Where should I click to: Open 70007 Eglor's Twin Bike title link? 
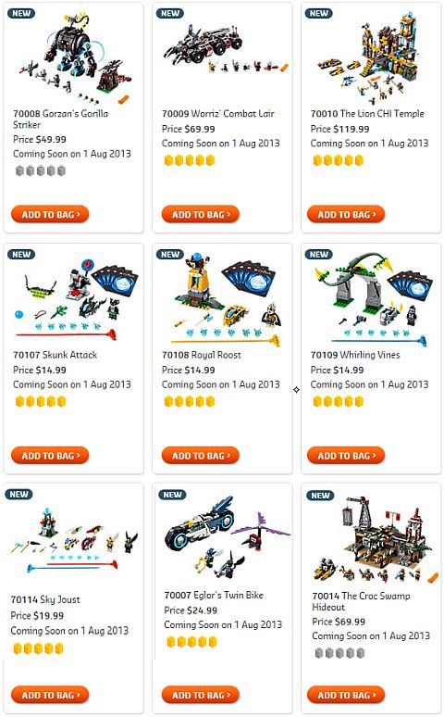click(214, 595)
